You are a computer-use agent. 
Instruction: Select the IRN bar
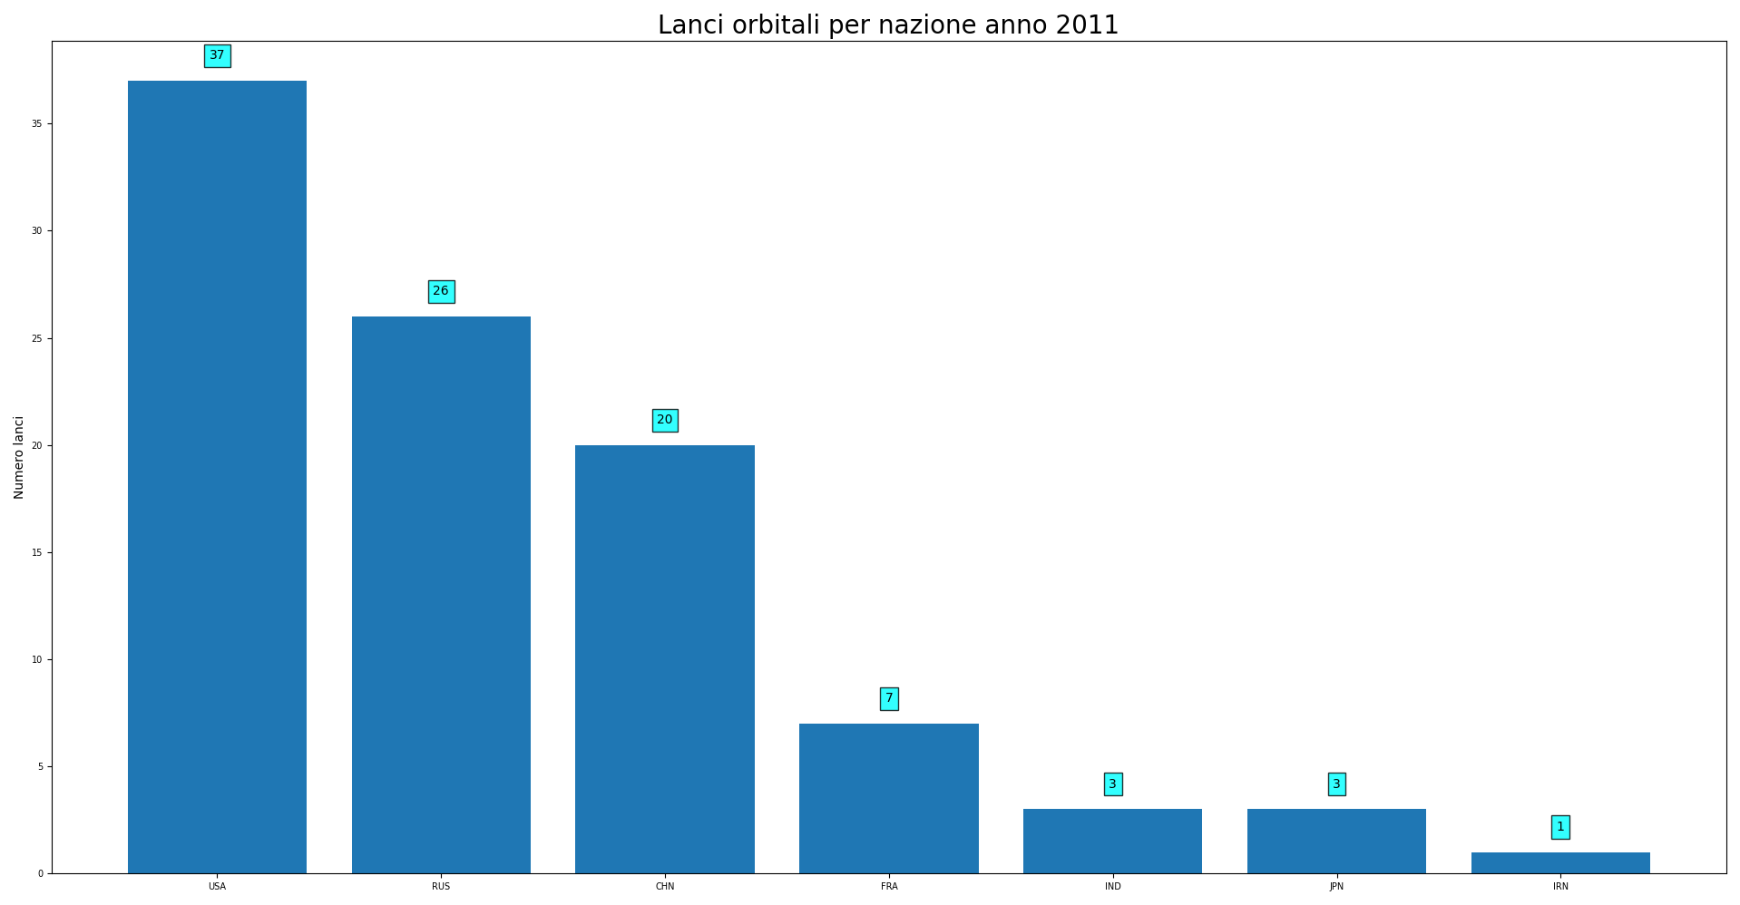1560,862
